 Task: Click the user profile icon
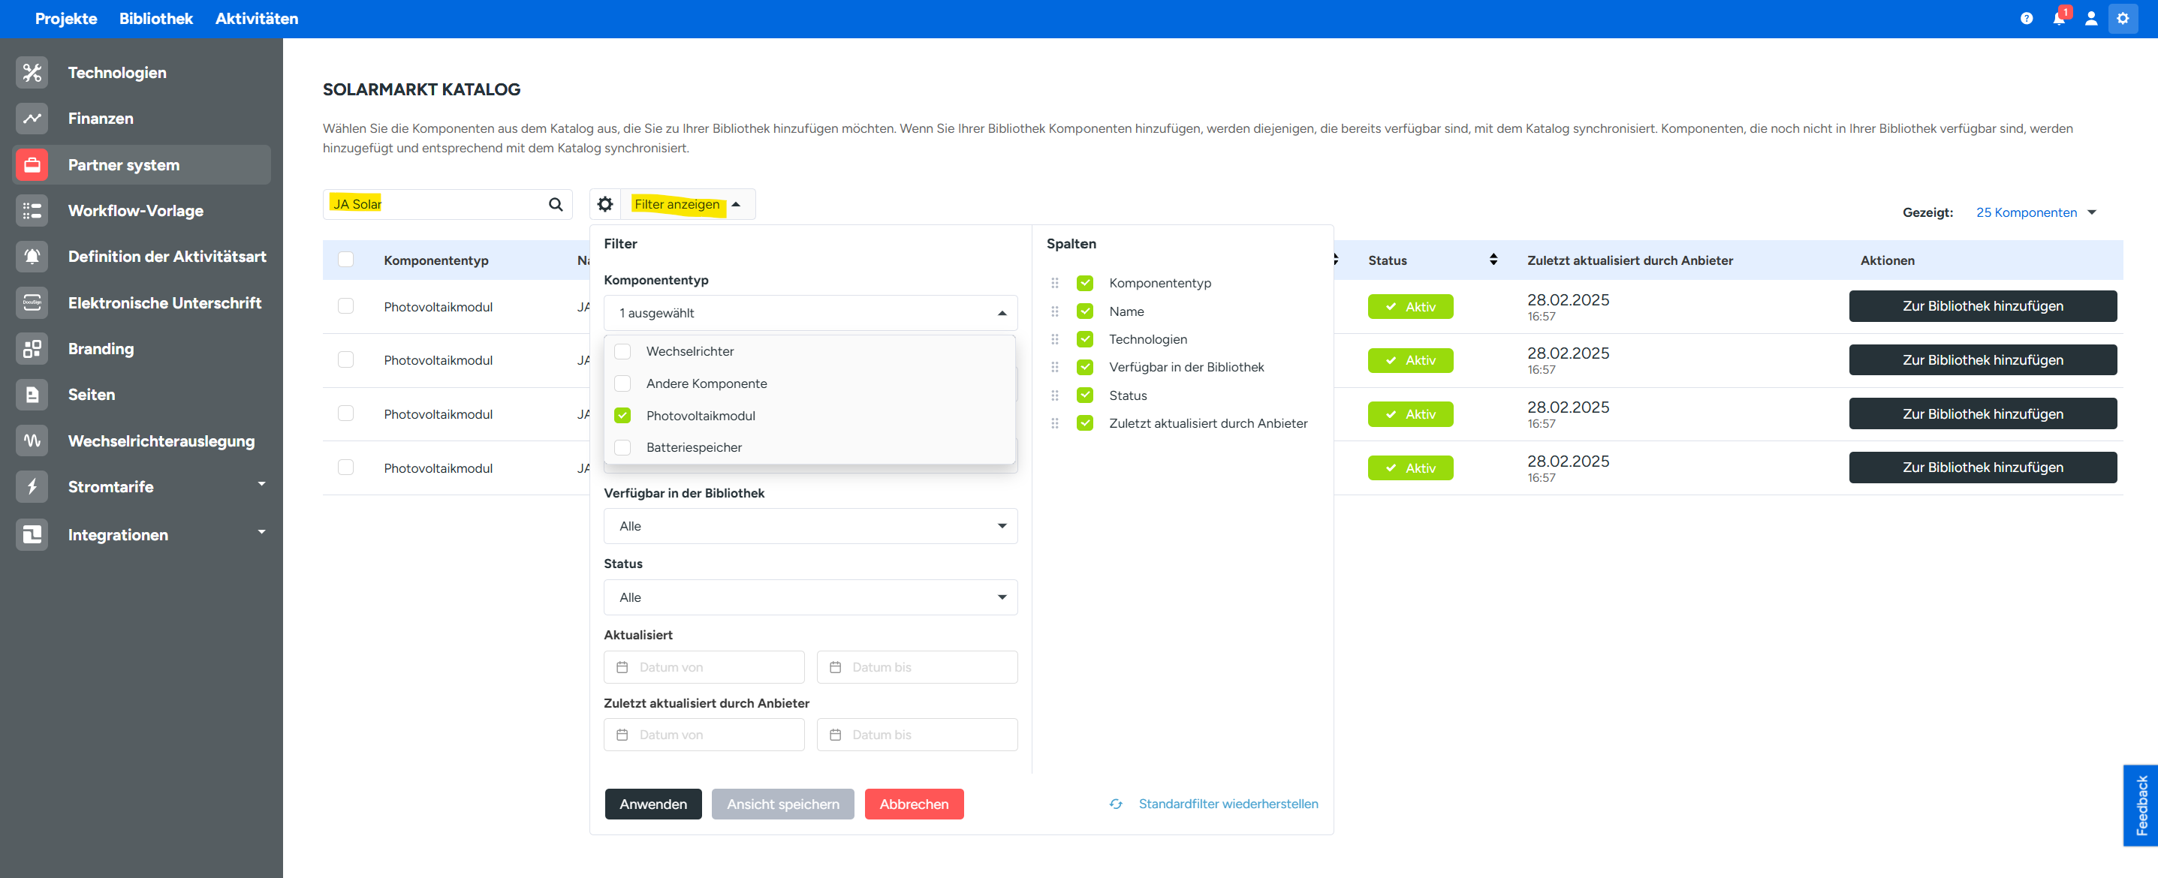pos(2090,19)
